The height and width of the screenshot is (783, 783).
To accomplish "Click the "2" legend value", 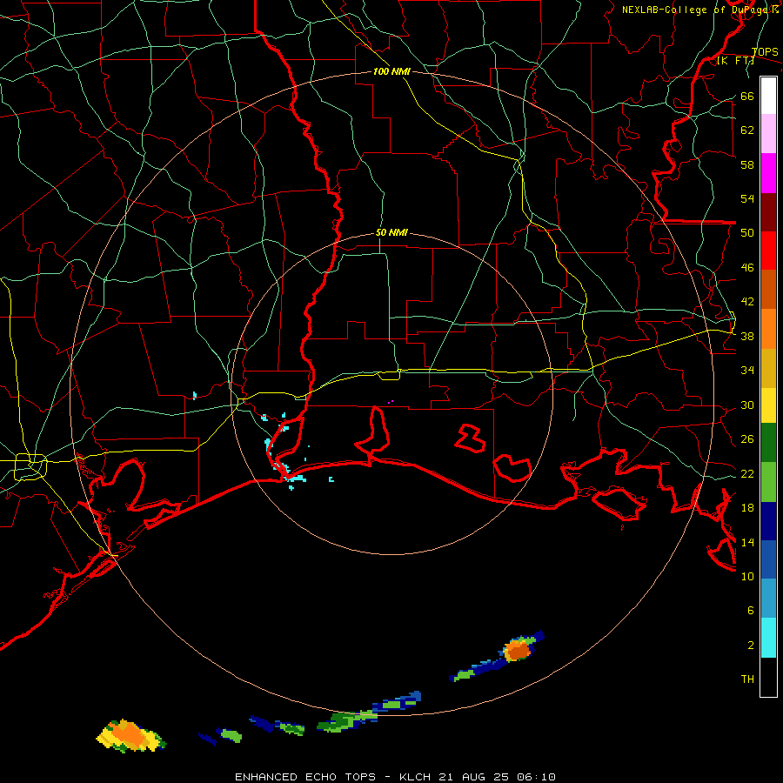I will [x=750, y=646].
